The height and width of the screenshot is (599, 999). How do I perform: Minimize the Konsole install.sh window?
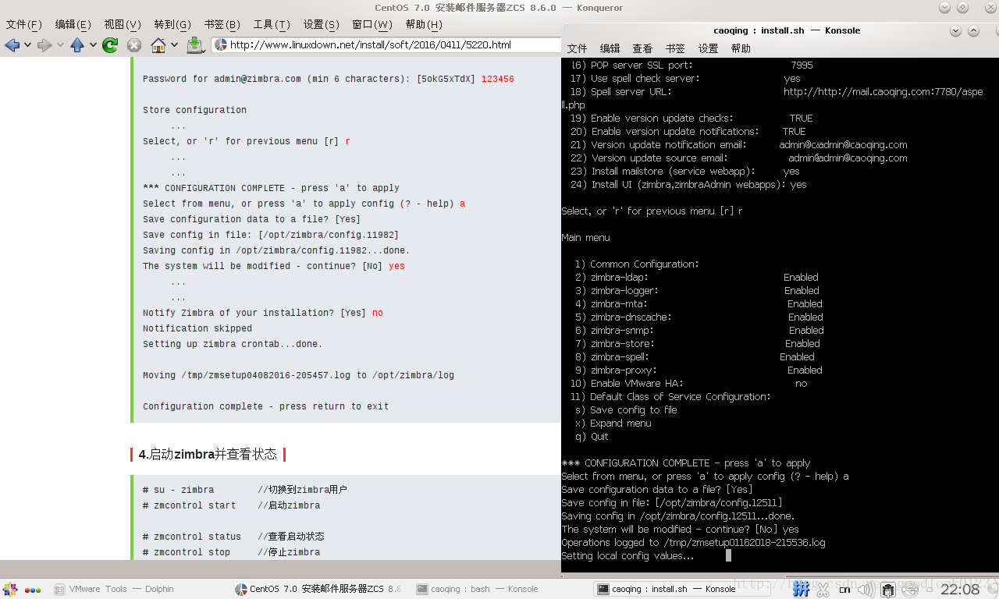955,31
